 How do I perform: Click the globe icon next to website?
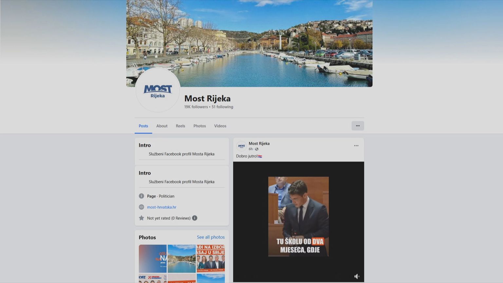pyautogui.click(x=141, y=207)
